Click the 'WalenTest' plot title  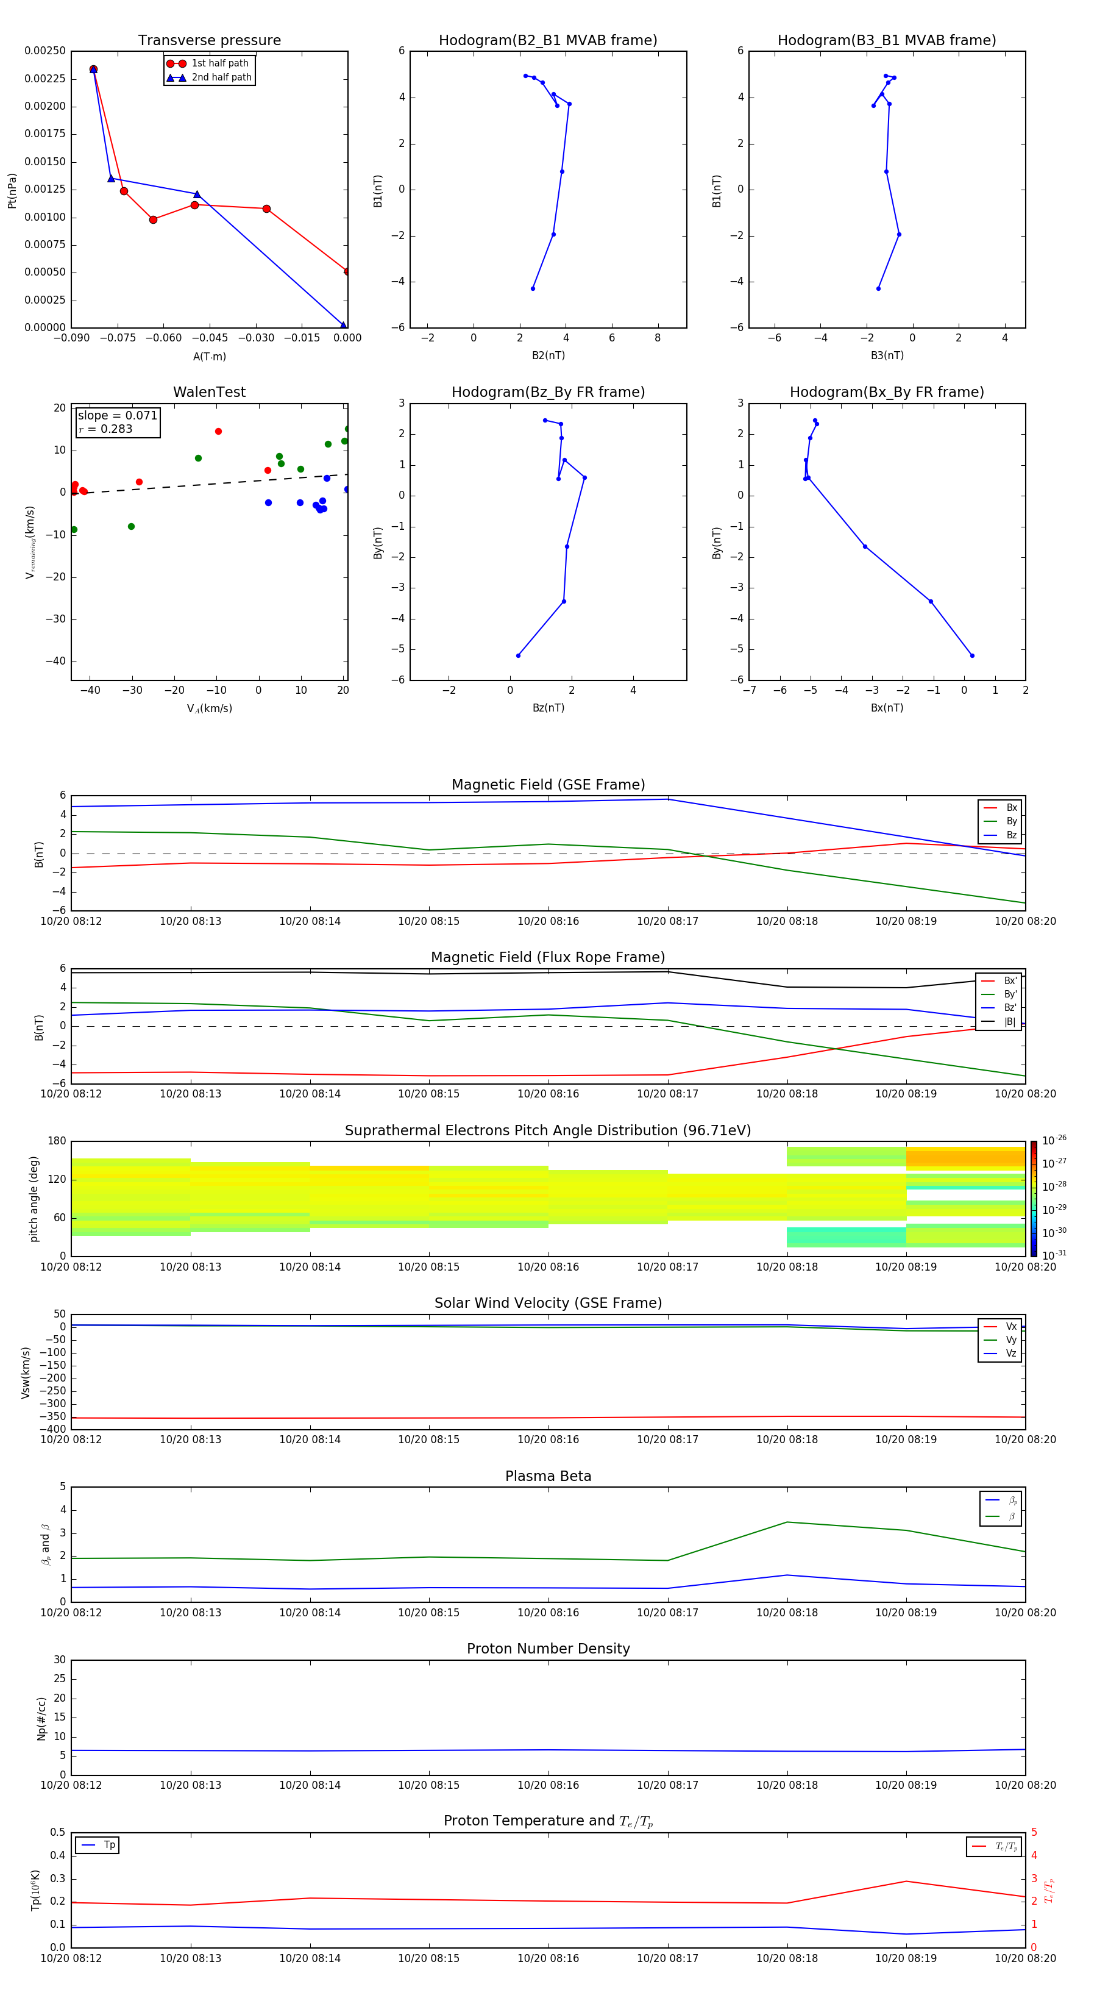pos(209,392)
